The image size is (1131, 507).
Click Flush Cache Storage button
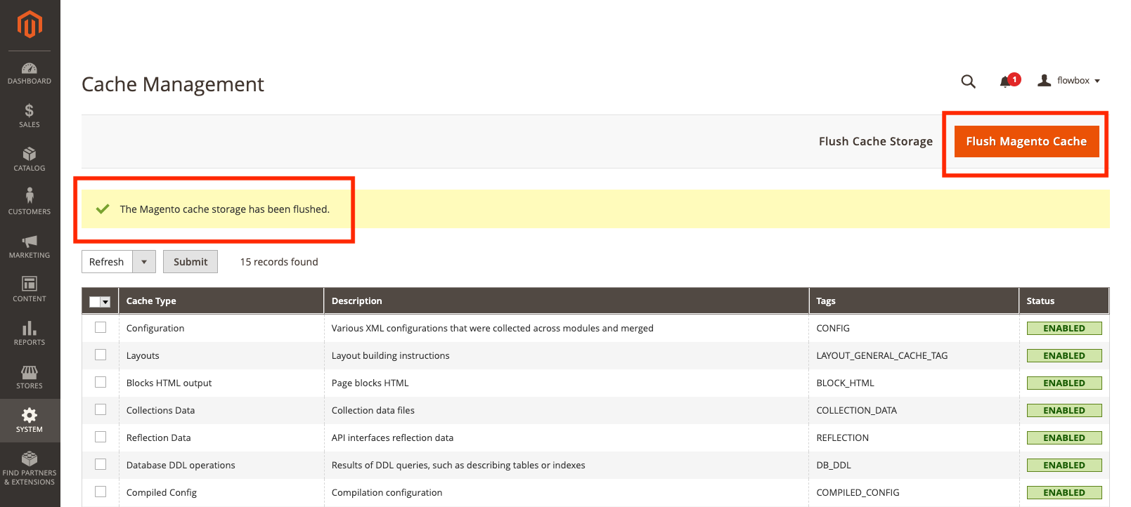pos(876,141)
